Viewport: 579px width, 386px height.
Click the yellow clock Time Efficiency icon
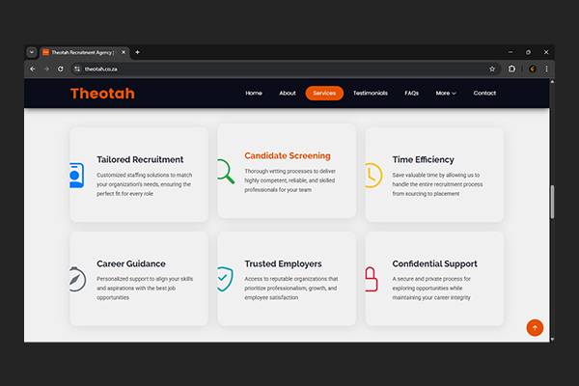(x=373, y=175)
